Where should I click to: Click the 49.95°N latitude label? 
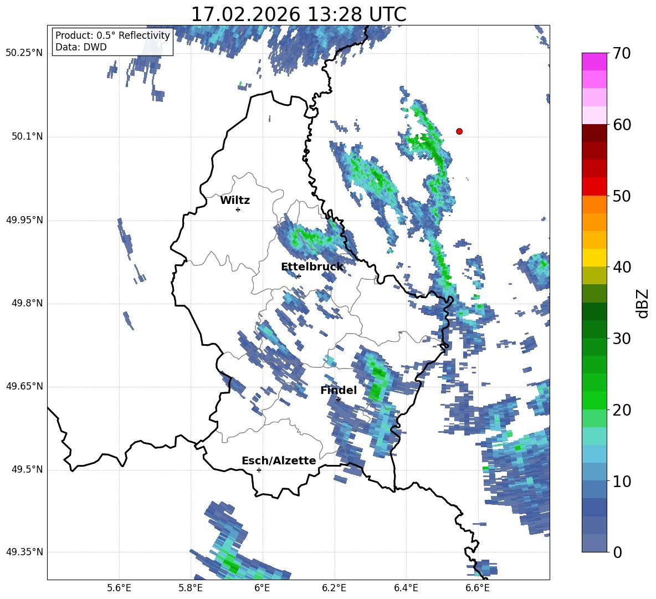click(x=24, y=220)
